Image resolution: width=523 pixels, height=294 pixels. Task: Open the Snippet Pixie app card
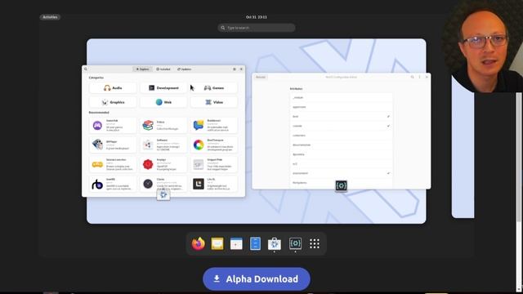[x=214, y=164]
